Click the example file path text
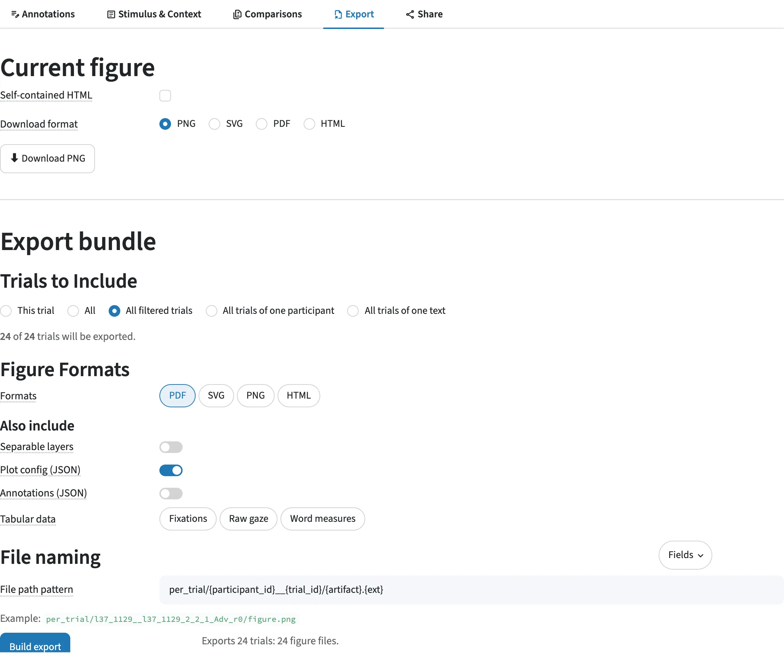 click(x=171, y=619)
